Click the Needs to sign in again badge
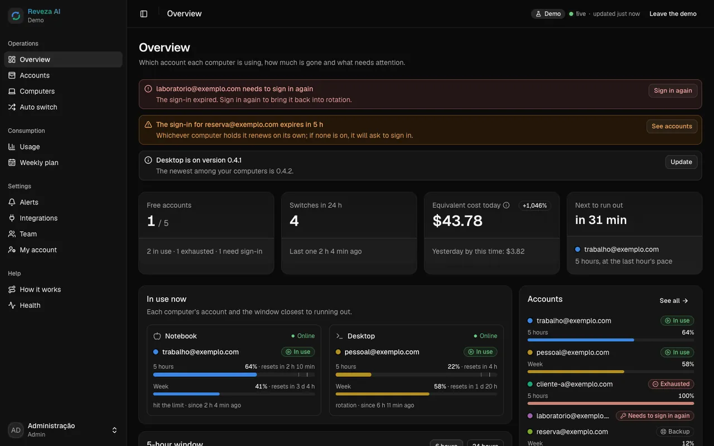The height and width of the screenshot is (446, 714). pyautogui.click(x=655, y=416)
